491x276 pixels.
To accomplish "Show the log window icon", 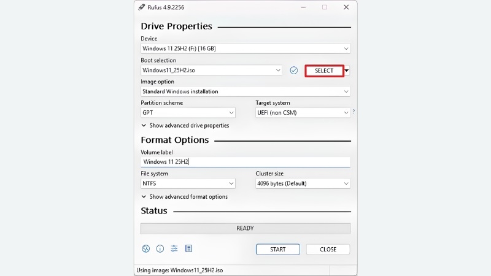I will (x=188, y=248).
